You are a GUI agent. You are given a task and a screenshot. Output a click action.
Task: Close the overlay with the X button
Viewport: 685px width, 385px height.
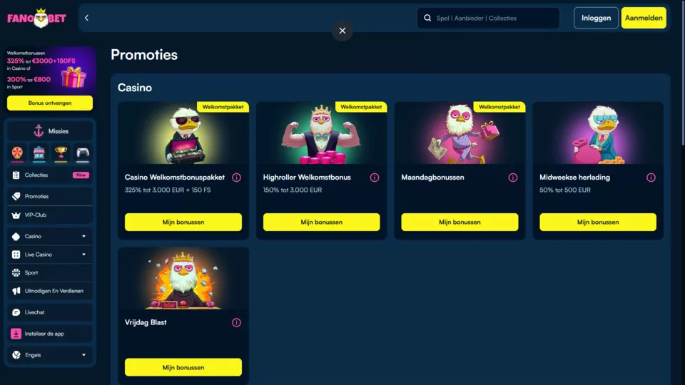(x=342, y=31)
